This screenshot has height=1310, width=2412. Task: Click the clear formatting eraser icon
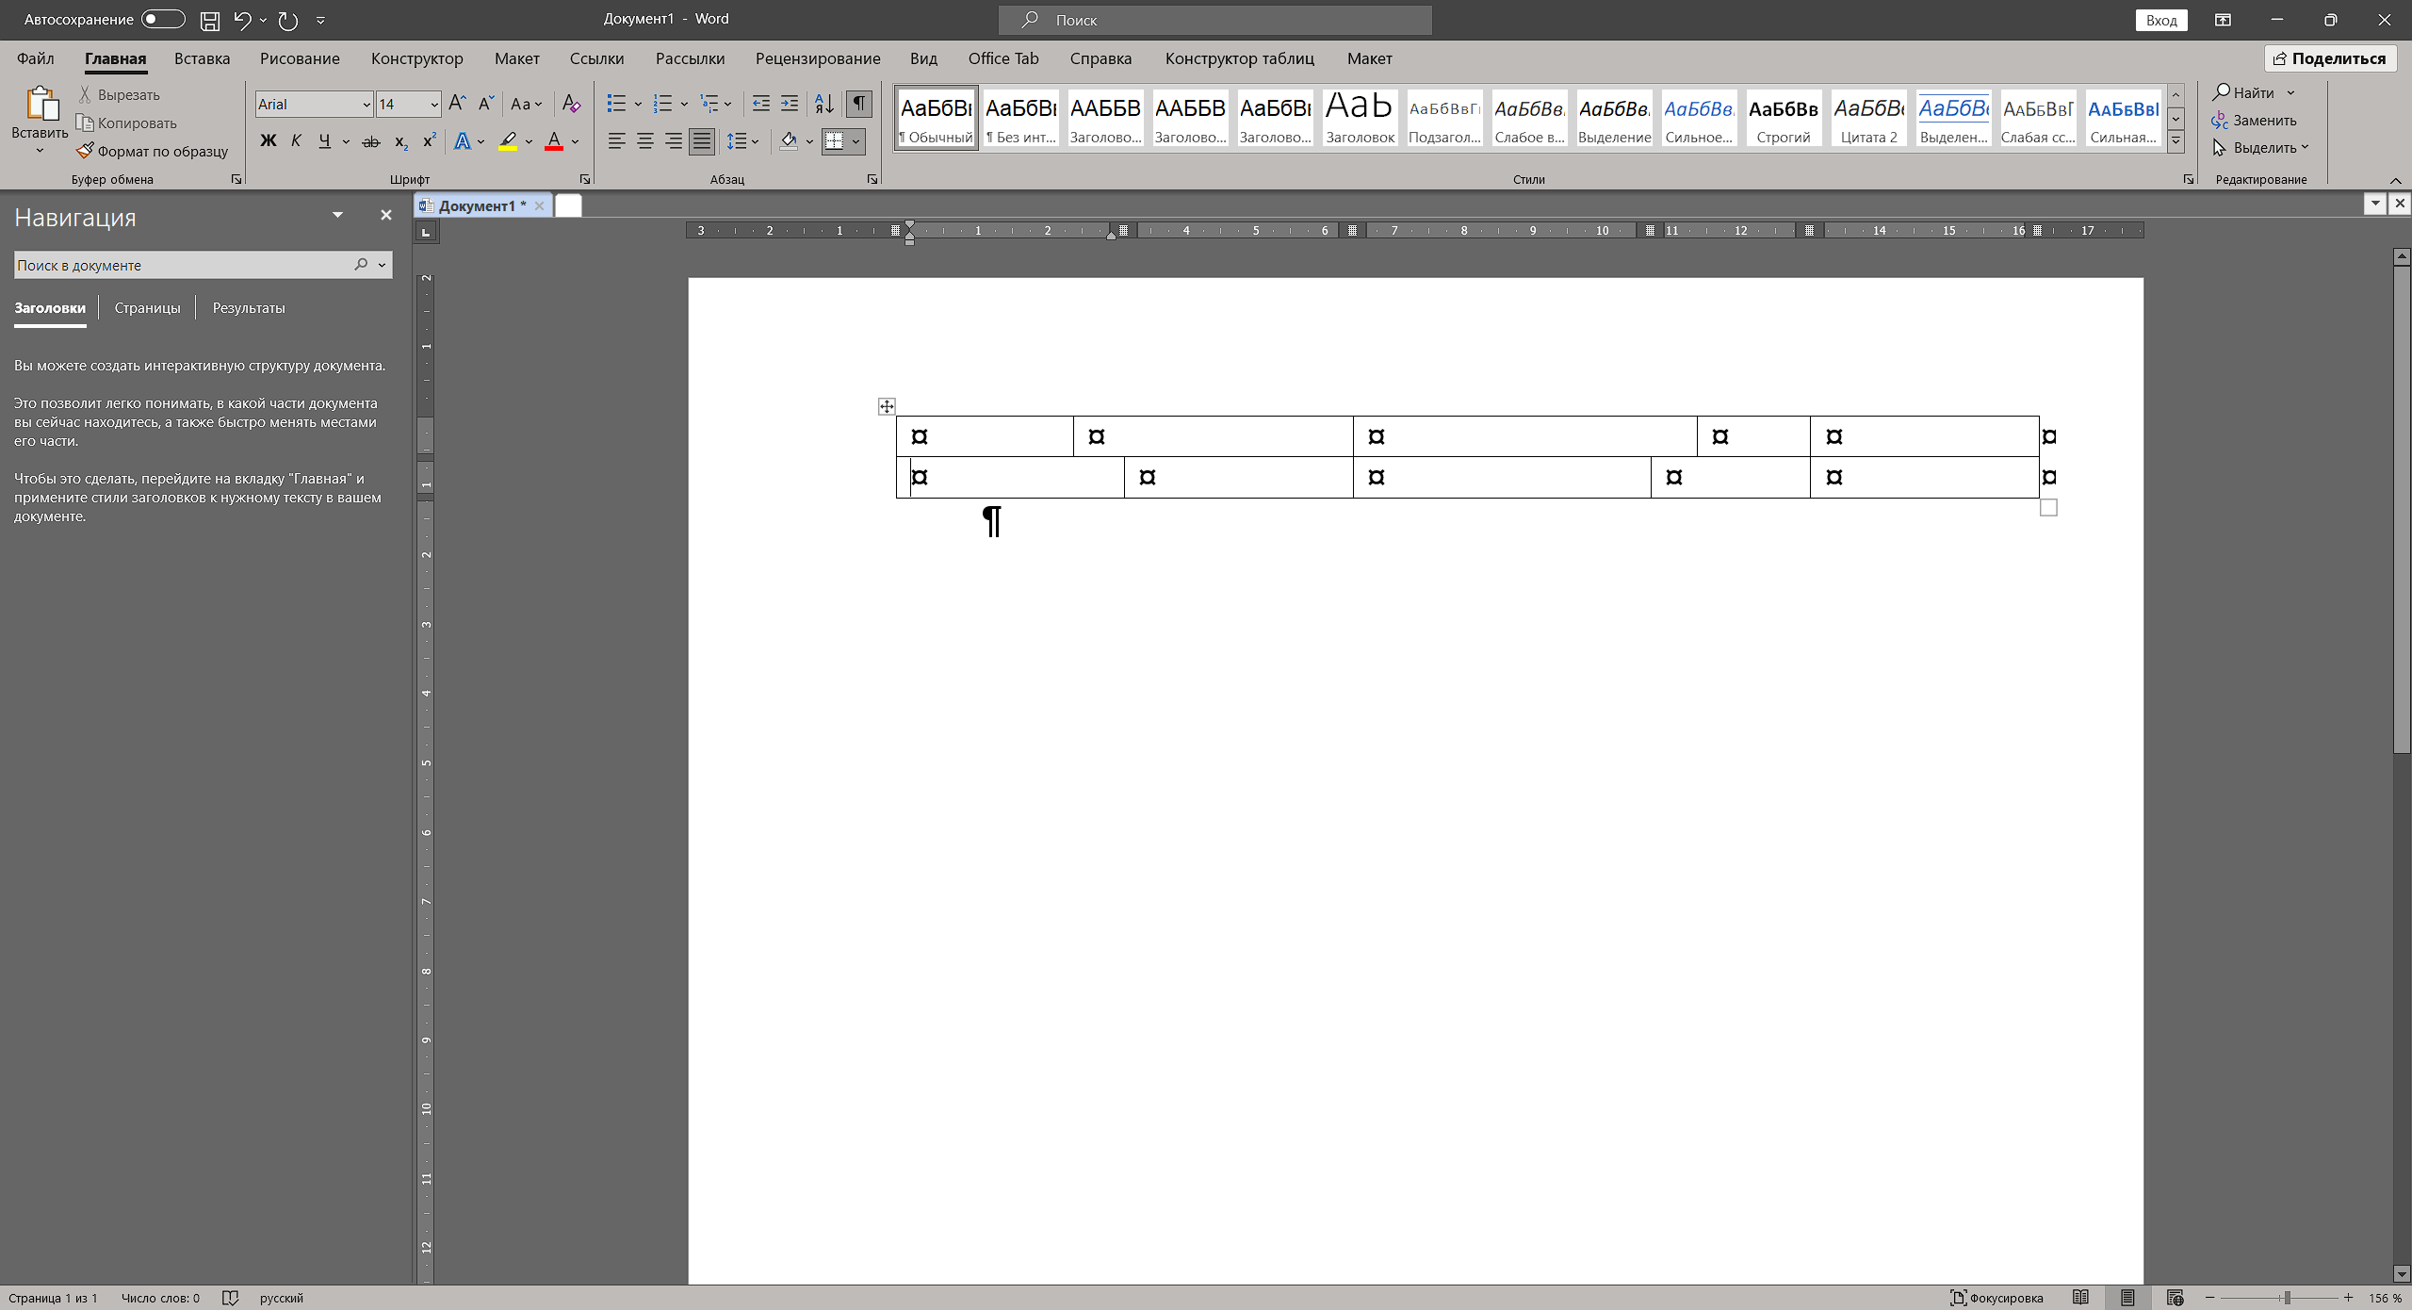click(571, 104)
